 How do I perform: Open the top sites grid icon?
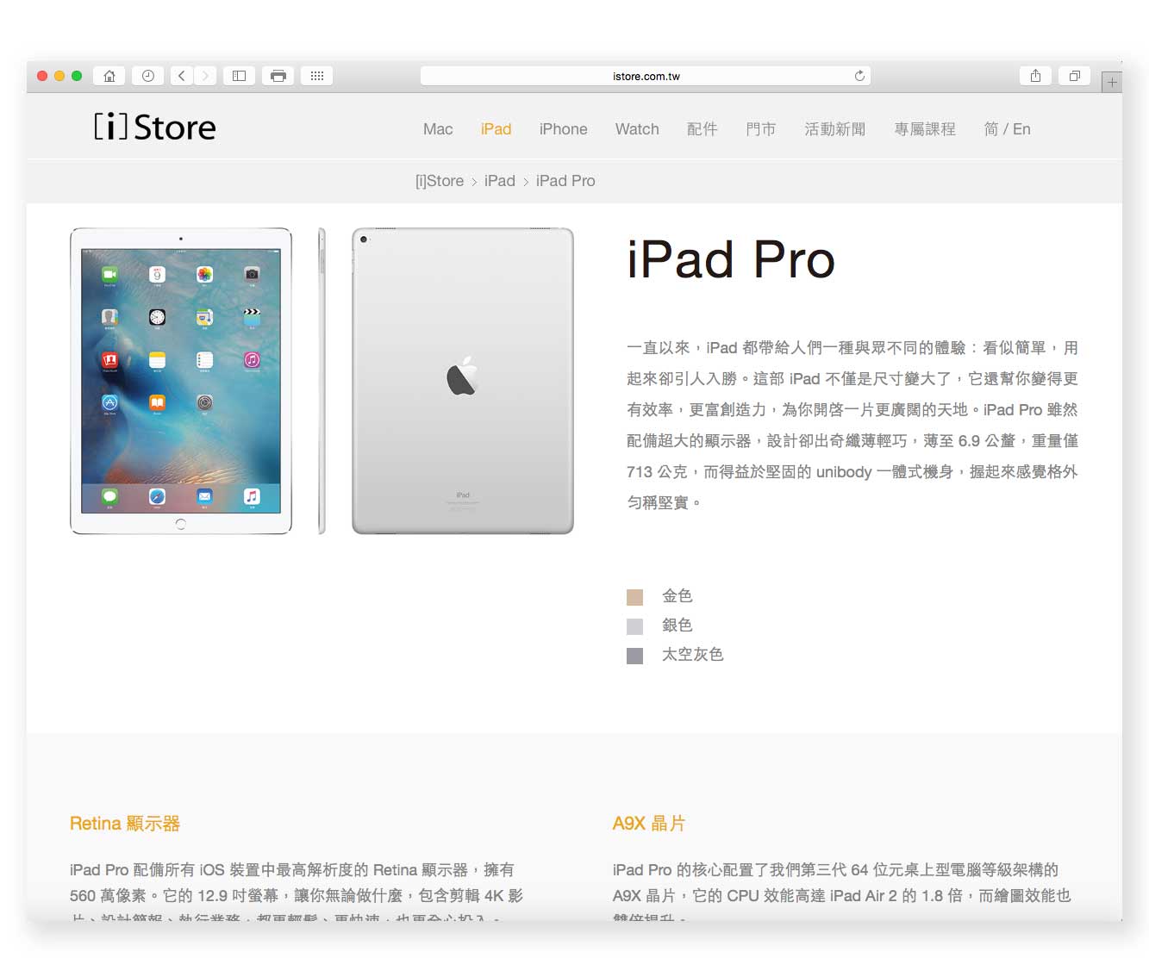point(317,76)
